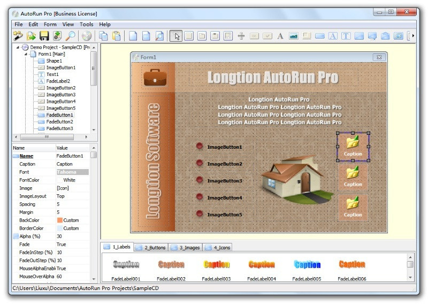Viewport: 428px width, 305px height.
Task: Select the four-pane grid component tool
Action: (228, 36)
